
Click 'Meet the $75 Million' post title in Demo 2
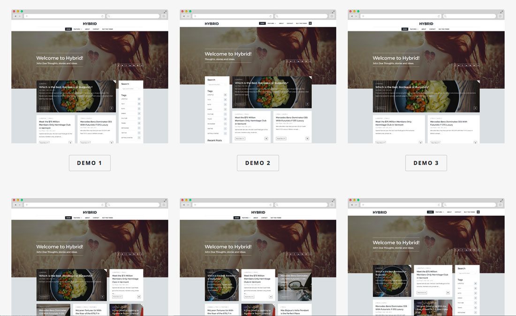[x=250, y=120]
